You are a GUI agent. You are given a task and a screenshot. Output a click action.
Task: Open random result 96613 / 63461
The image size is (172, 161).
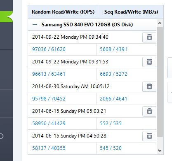click(x=49, y=74)
